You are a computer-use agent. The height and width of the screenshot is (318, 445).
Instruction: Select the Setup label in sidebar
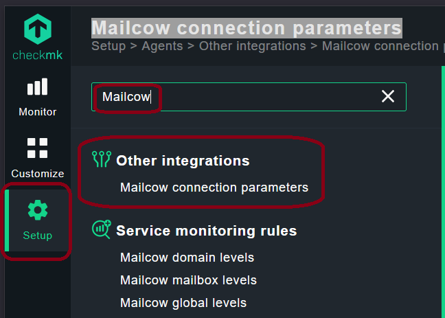(38, 236)
